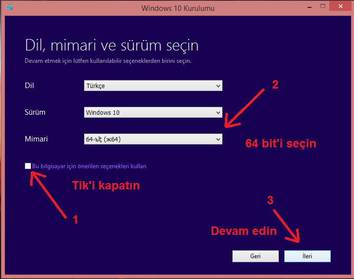Screen dimensions: 354x279
Task: Toggle the recommended options checkbox
Action: [x=28, y=166]
